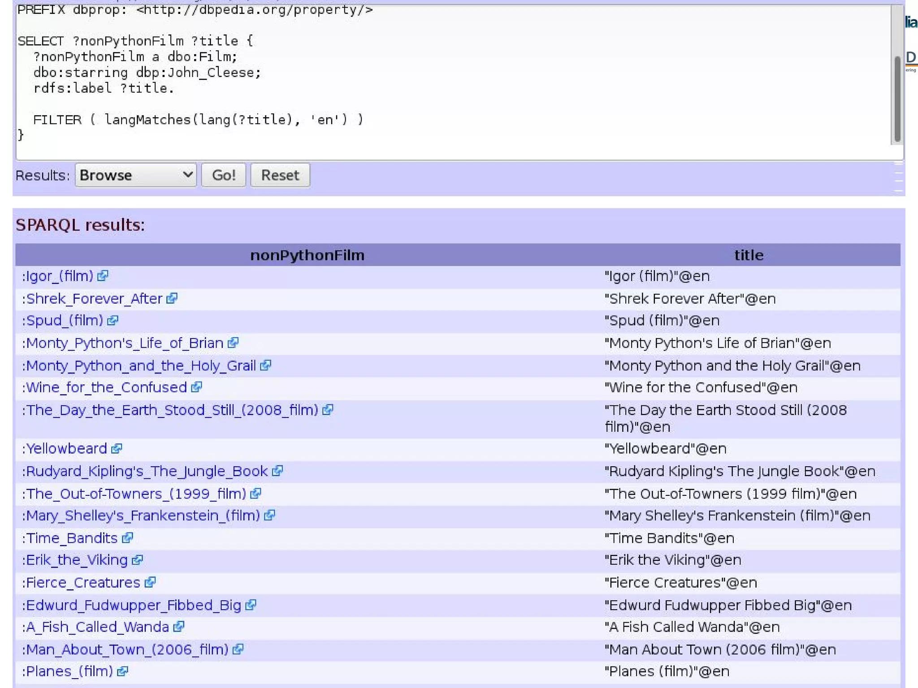Click external link icon next to Igor_(film)
This screenshot has height=688, width=918.
click(x=103, y=276)
